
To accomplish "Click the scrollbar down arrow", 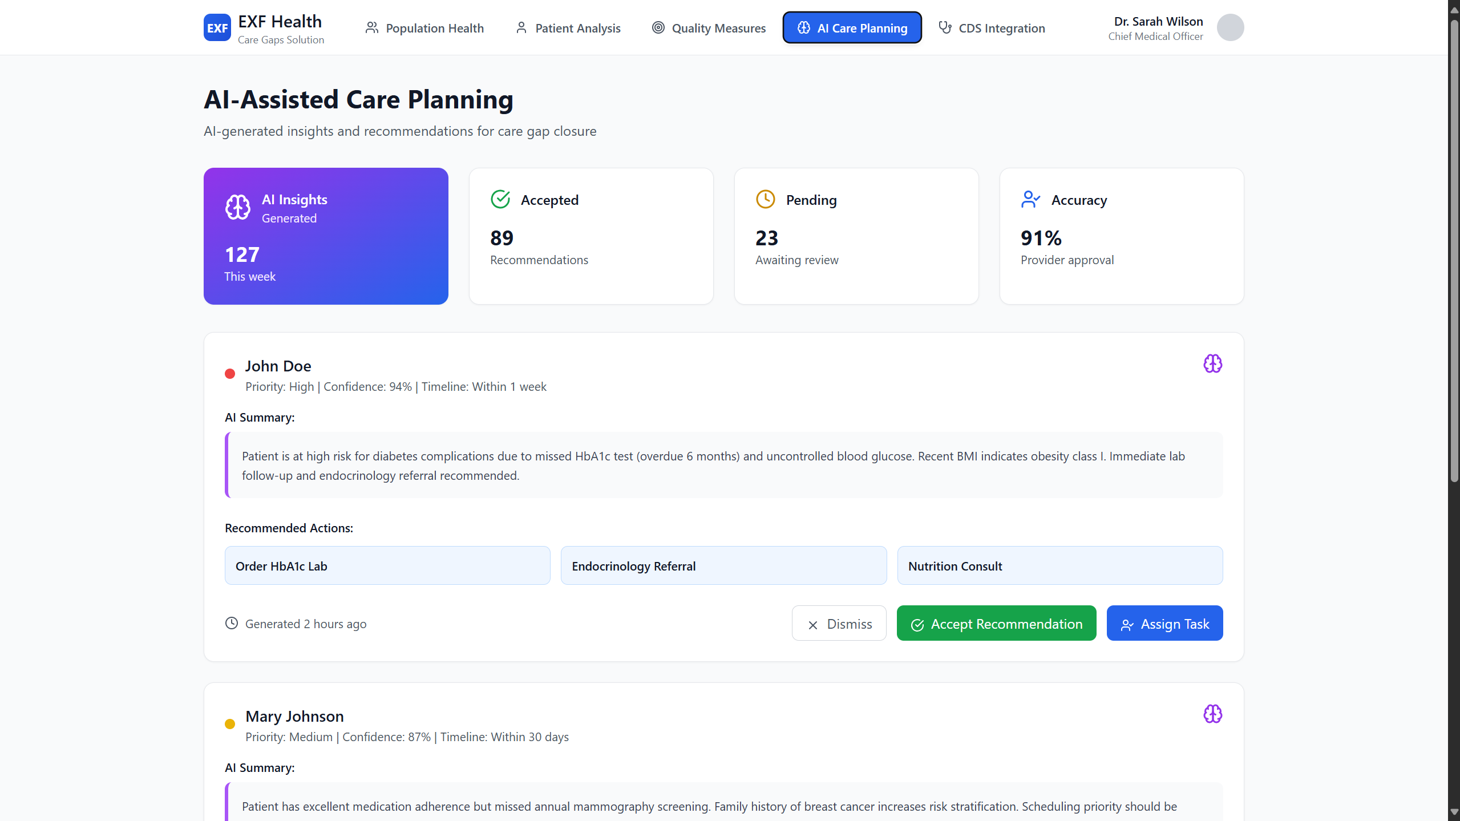I will [1454, 812].
